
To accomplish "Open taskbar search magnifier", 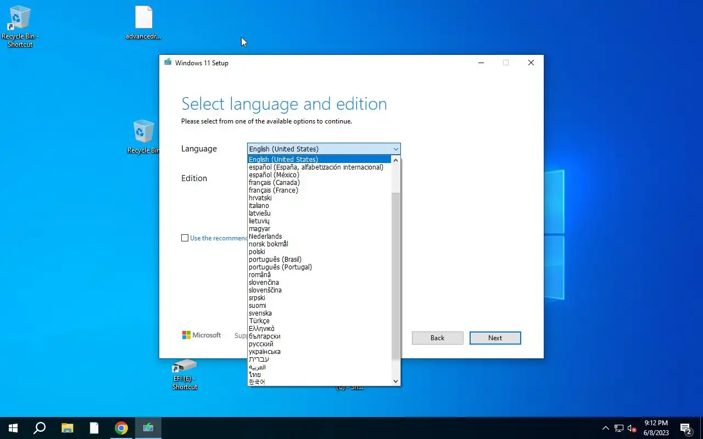I will 40,428.
